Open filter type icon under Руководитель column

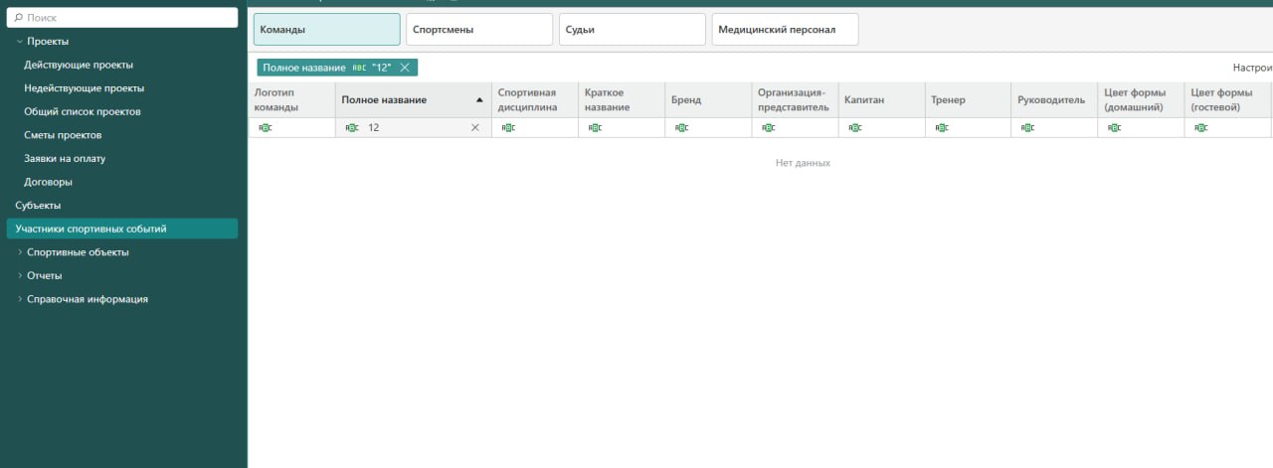(1027, 128)
